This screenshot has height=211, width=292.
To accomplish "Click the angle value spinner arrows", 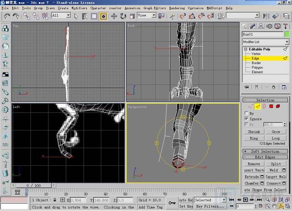I will pos(285,125).
